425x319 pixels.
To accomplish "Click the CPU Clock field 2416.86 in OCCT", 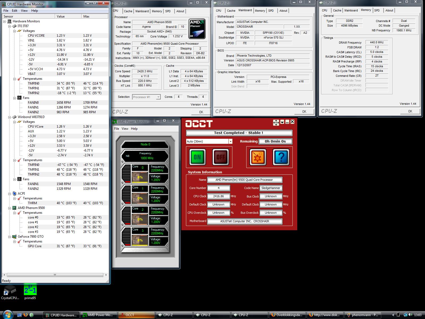I will click(x=219, y=196).
